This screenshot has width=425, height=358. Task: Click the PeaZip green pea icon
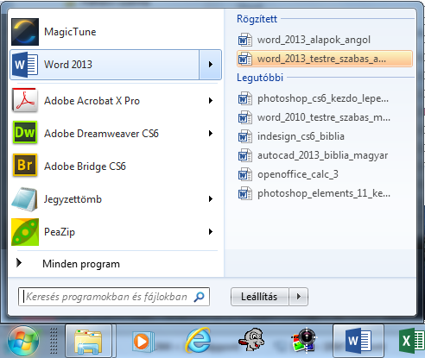[x=25, y=232]
